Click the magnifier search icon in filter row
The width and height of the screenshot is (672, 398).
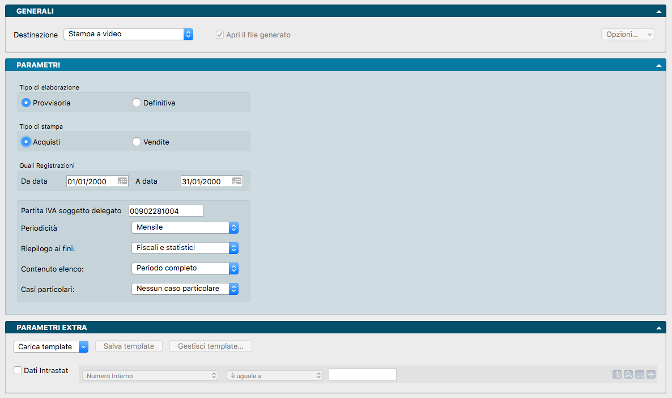click(x=628, y=375)
